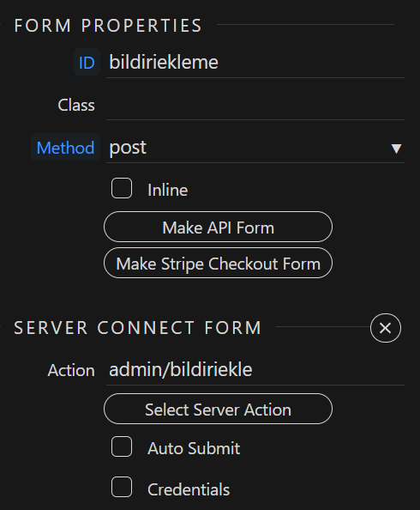
Task: Click Make Stripe Checkout Form button
Action: 218,263
